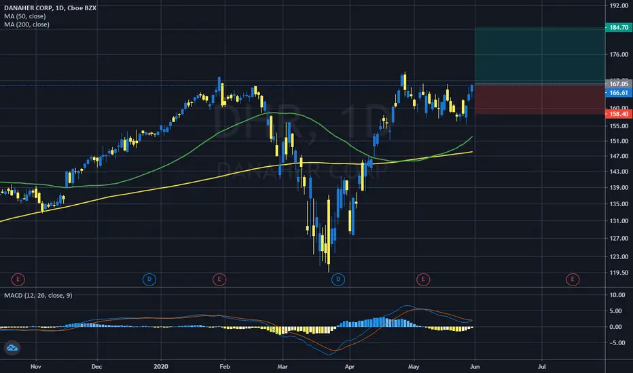Click the 127.00 price axis label
Viewport: 633px width, 373px height.
pyautogui.click(x=619, y=238)
